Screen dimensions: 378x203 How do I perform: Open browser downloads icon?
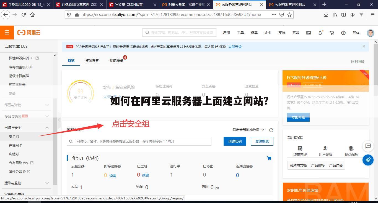click(x=326, y=15)
